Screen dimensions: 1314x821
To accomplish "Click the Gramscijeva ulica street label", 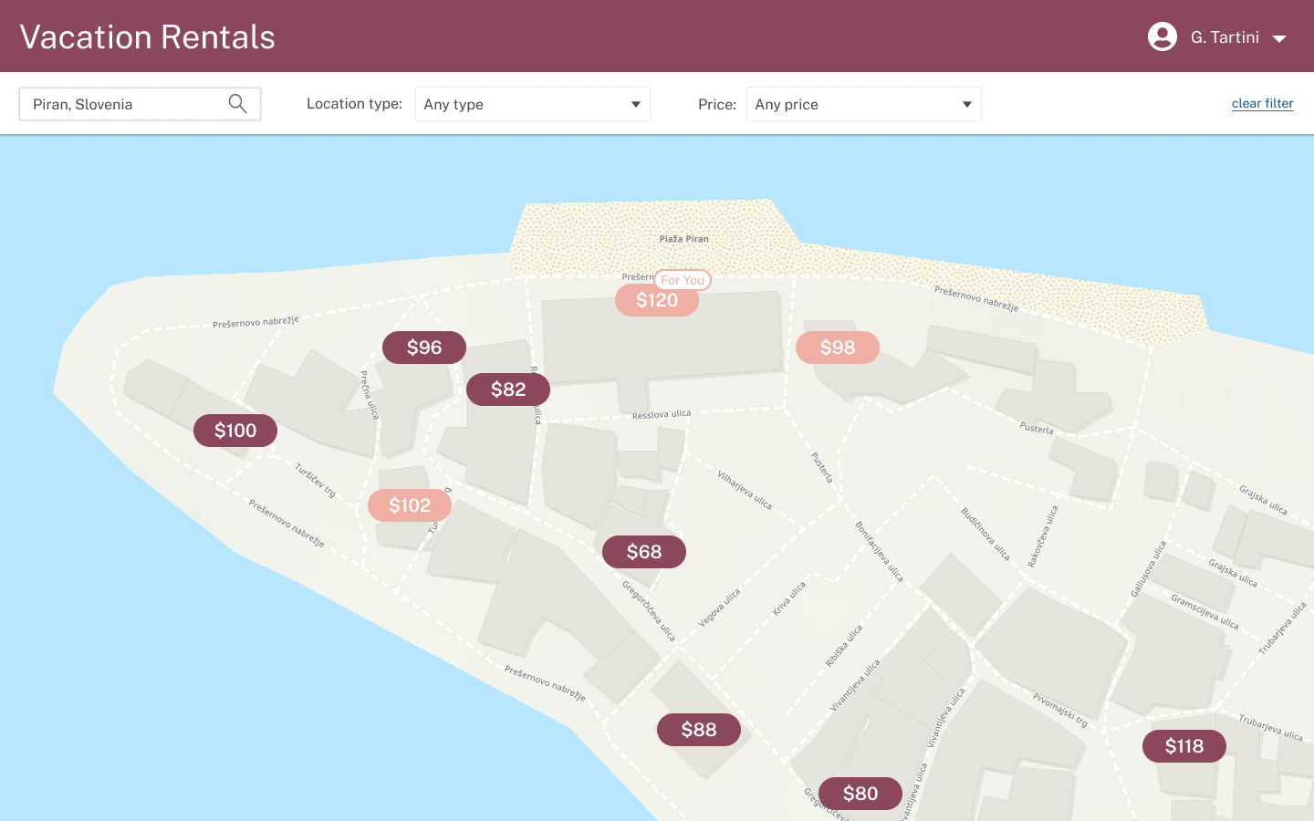I will (1205, 612).
